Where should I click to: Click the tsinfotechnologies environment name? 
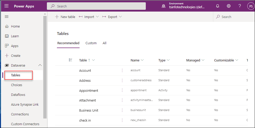click(187, 7)
